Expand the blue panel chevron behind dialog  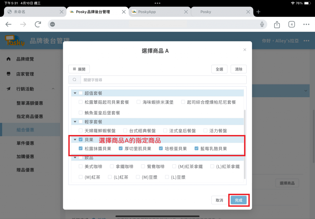point(305,91)
